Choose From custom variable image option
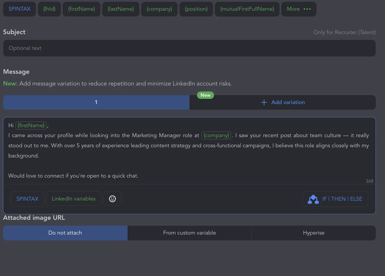Viewport: 385px width, 276px height. 190,233
